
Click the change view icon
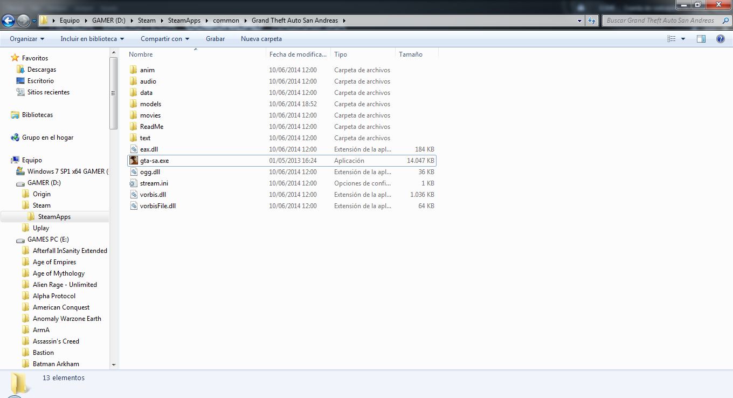(672, 39)
